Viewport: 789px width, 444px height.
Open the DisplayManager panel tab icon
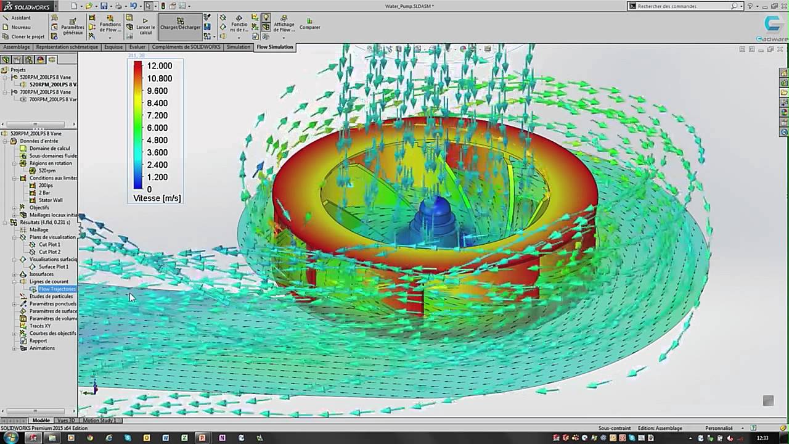(41, 60)
